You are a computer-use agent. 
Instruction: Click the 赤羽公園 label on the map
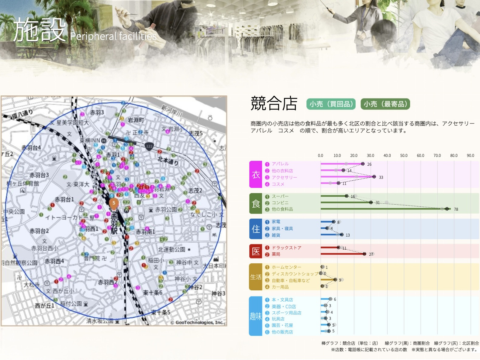pyautogui.click(x=166, y=209)
